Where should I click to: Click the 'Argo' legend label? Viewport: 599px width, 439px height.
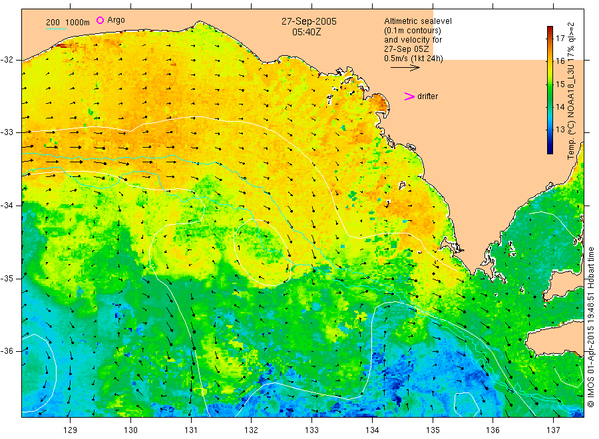click(x=116, y=20)
